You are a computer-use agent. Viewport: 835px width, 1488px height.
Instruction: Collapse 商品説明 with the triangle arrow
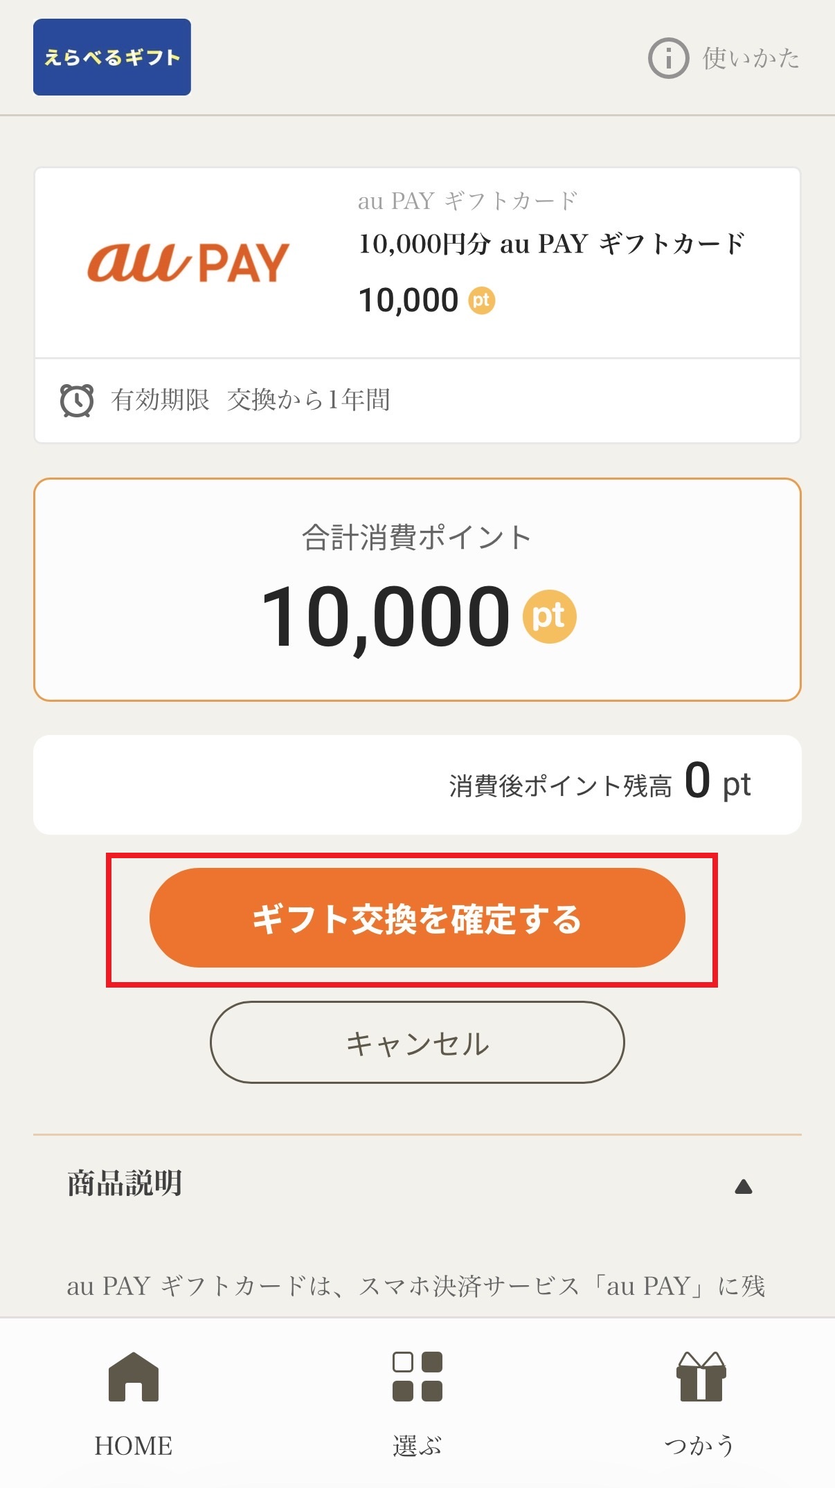pos(743,1187)
